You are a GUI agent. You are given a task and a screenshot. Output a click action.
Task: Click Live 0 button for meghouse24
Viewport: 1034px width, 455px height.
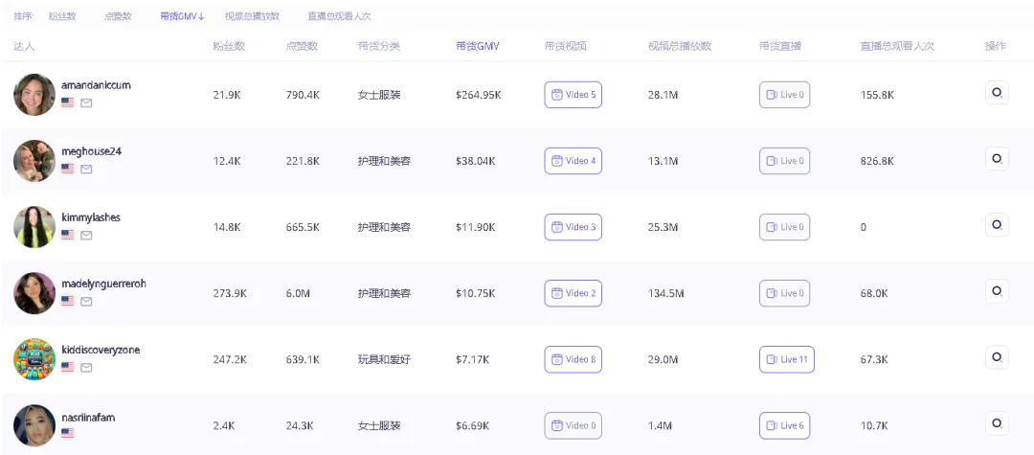785,161
